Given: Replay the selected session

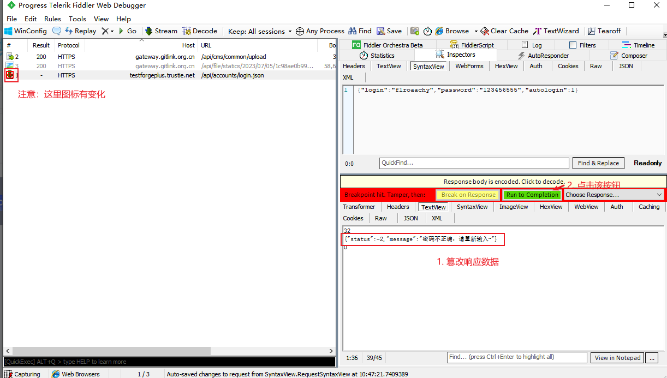Looking at the screenshot, I should [80, 31].
